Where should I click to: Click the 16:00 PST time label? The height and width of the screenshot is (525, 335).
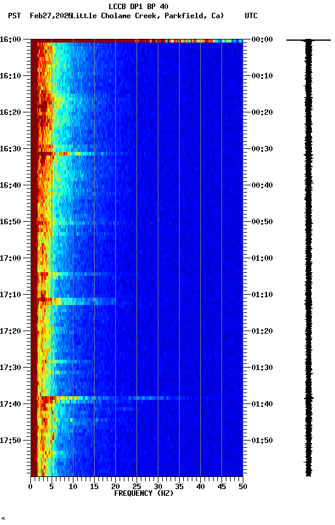coord(10,39)
